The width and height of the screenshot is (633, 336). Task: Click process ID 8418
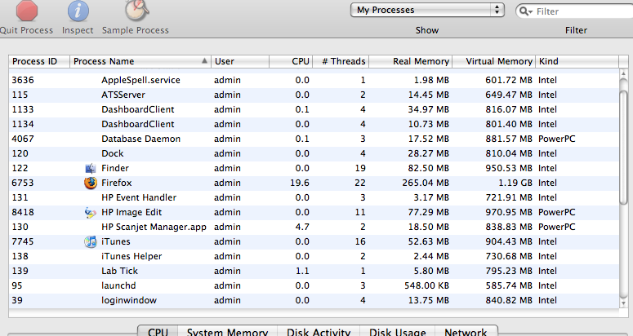coord(23,212)
